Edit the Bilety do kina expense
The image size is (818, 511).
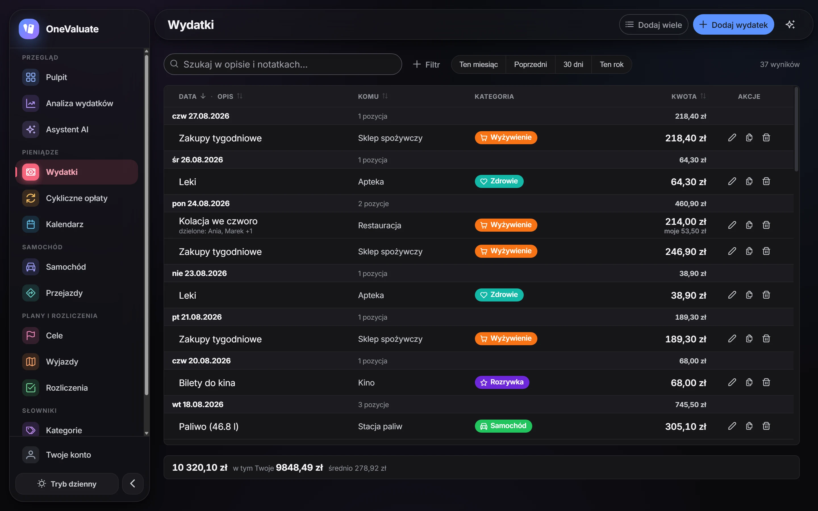732,382
